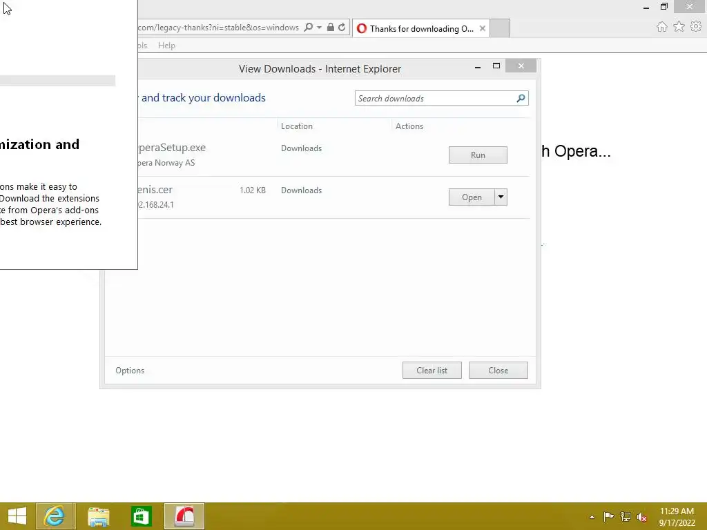This screenshot has width=707, height=530.
Task: Refresh the page with the reload icon
Action: (x=342, y=27)
